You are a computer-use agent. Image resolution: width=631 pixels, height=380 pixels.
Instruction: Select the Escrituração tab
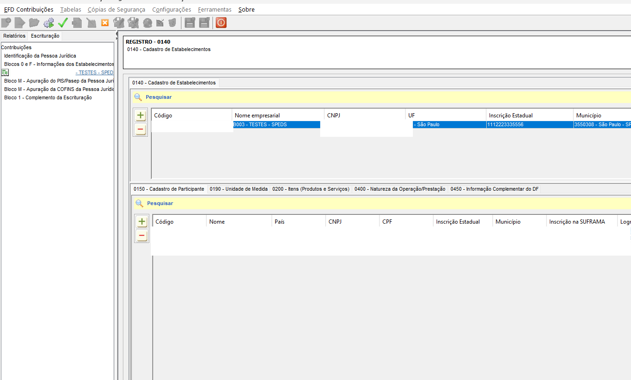coord(45,36)
